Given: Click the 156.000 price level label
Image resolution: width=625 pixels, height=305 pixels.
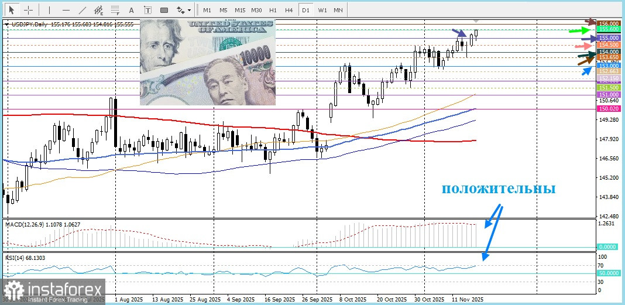Looking at the screenshot, I should tap(608, 23).
